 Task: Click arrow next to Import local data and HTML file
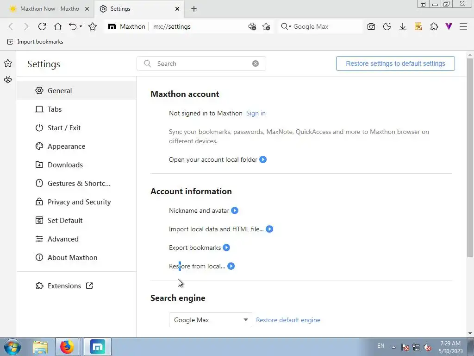(x=269, y=229)
